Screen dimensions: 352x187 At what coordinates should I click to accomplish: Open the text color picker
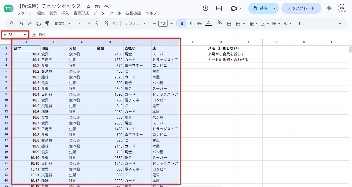point(208,24)
